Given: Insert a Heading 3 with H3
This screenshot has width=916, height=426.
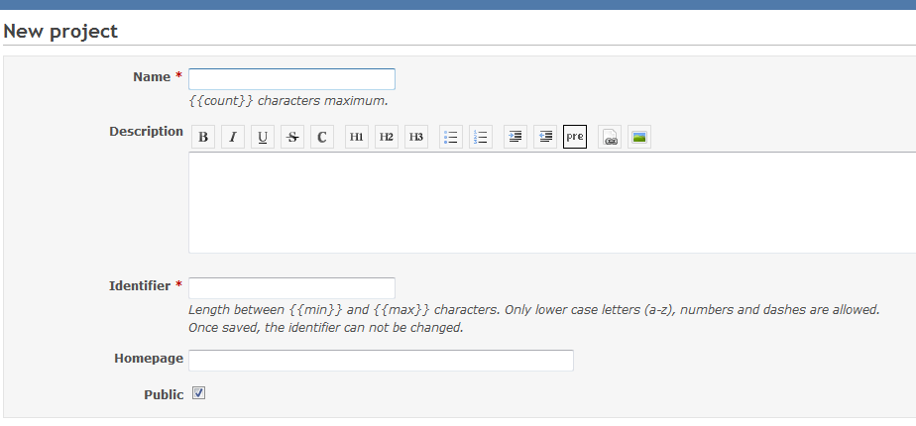Looking at the screenshot, I should 416,138.
